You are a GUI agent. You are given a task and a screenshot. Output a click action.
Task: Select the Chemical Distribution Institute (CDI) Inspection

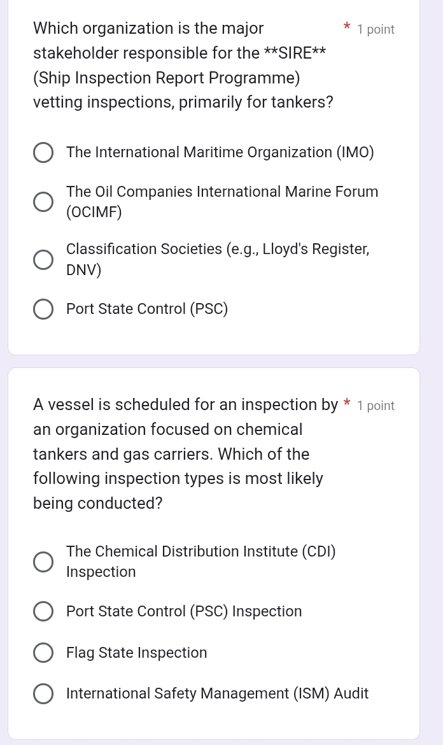43,561
